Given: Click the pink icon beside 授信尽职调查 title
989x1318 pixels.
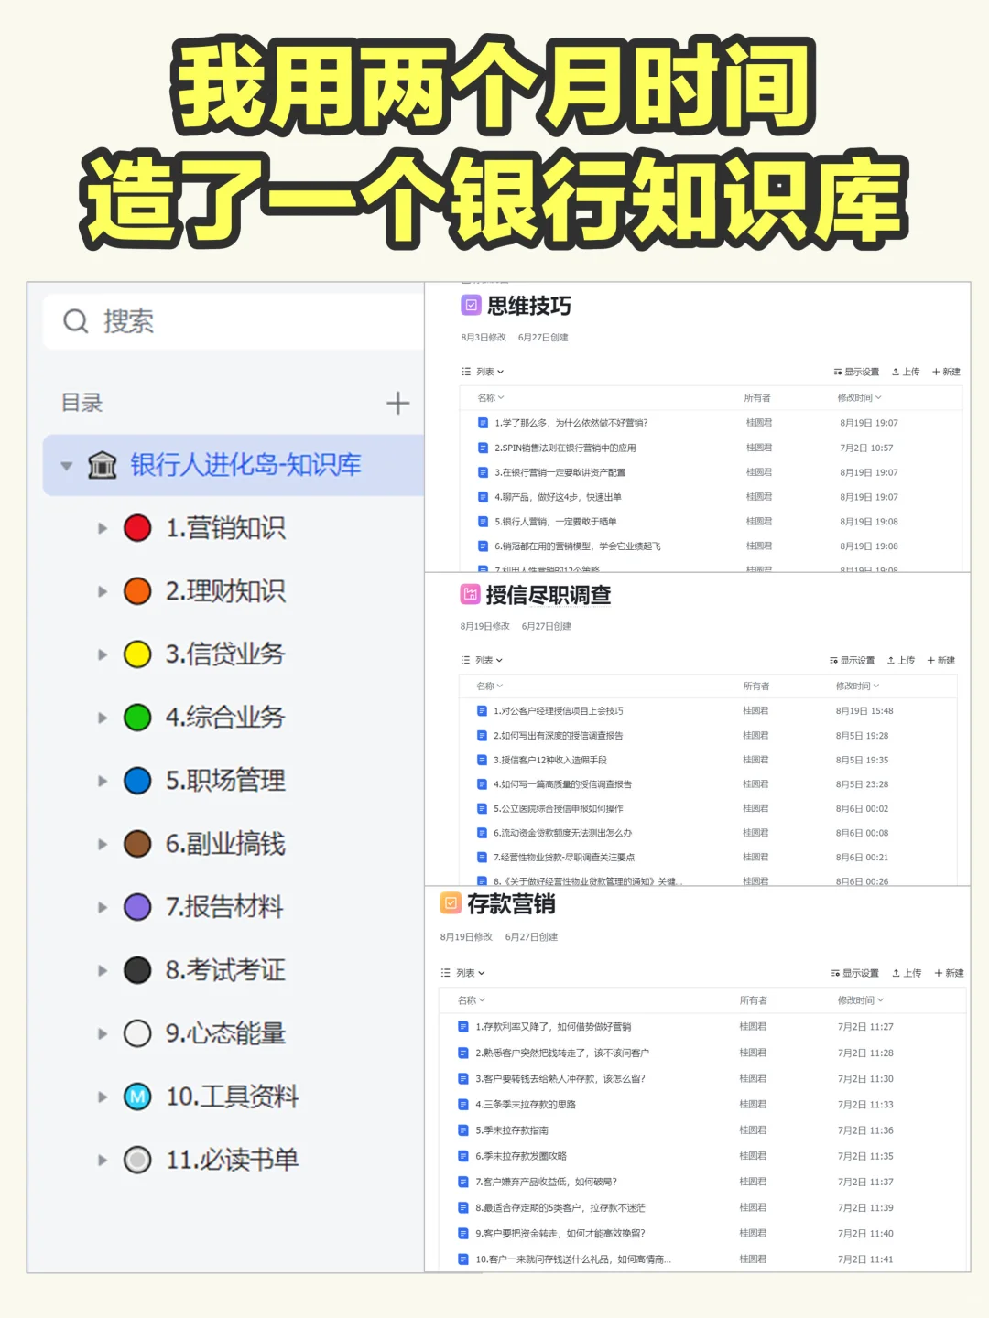Looking at the screenshot, I should click(470, 595).
